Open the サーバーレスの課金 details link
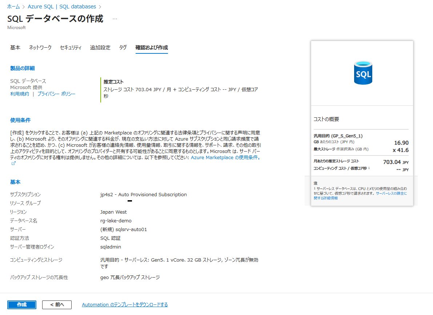Image resolution: width=433 pixels, height=315 pixels. tap(391, 193)
